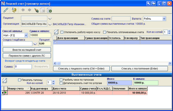
Task: Decrease Кол-во копий in invoices section
Action: [x=53, y=84]
